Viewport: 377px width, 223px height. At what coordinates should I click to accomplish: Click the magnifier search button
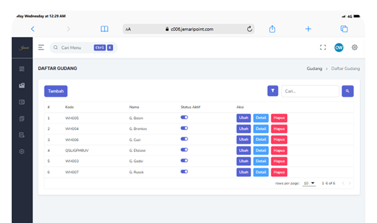(347, 91)
